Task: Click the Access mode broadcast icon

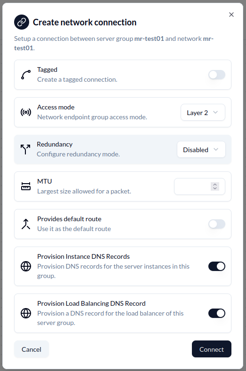Action: (x=26, y=112)
